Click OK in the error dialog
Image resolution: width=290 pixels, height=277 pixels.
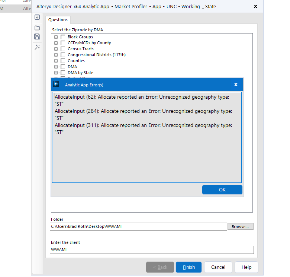(x=222, y=190)
